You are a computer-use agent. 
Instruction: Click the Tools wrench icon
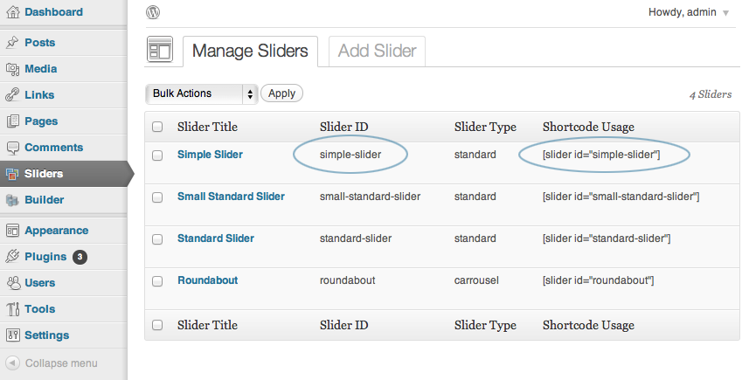tap(13, 309)
